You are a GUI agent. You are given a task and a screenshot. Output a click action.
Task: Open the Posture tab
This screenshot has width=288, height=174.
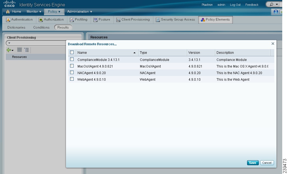tap(102, 19)
